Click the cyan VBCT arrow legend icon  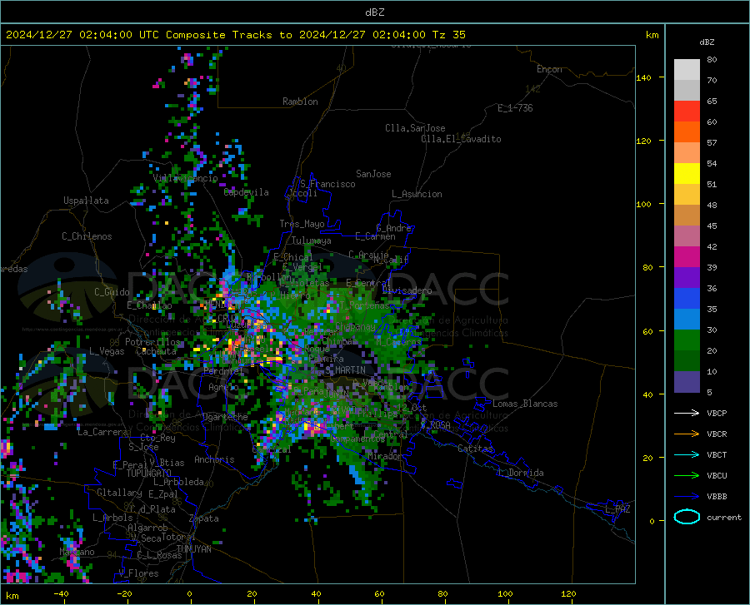coord(687,454)
